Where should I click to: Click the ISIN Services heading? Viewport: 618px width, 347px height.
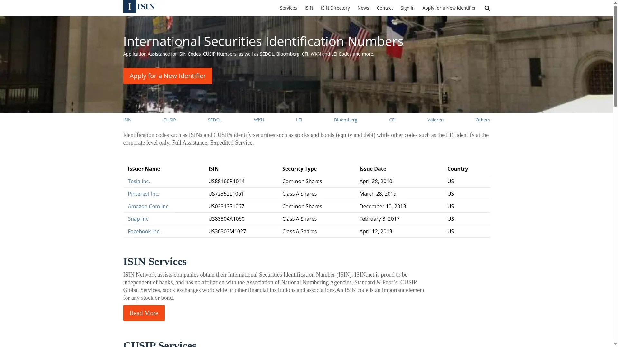click(155, 262)
